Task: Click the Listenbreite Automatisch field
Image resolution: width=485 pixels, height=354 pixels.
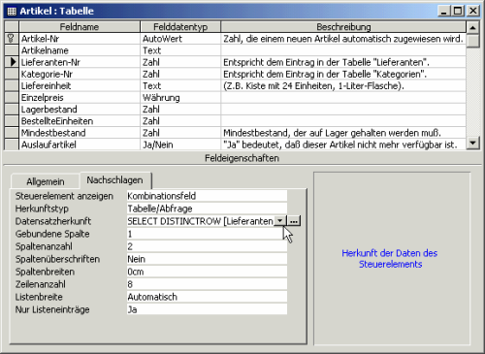Action: tap(207, 297)
